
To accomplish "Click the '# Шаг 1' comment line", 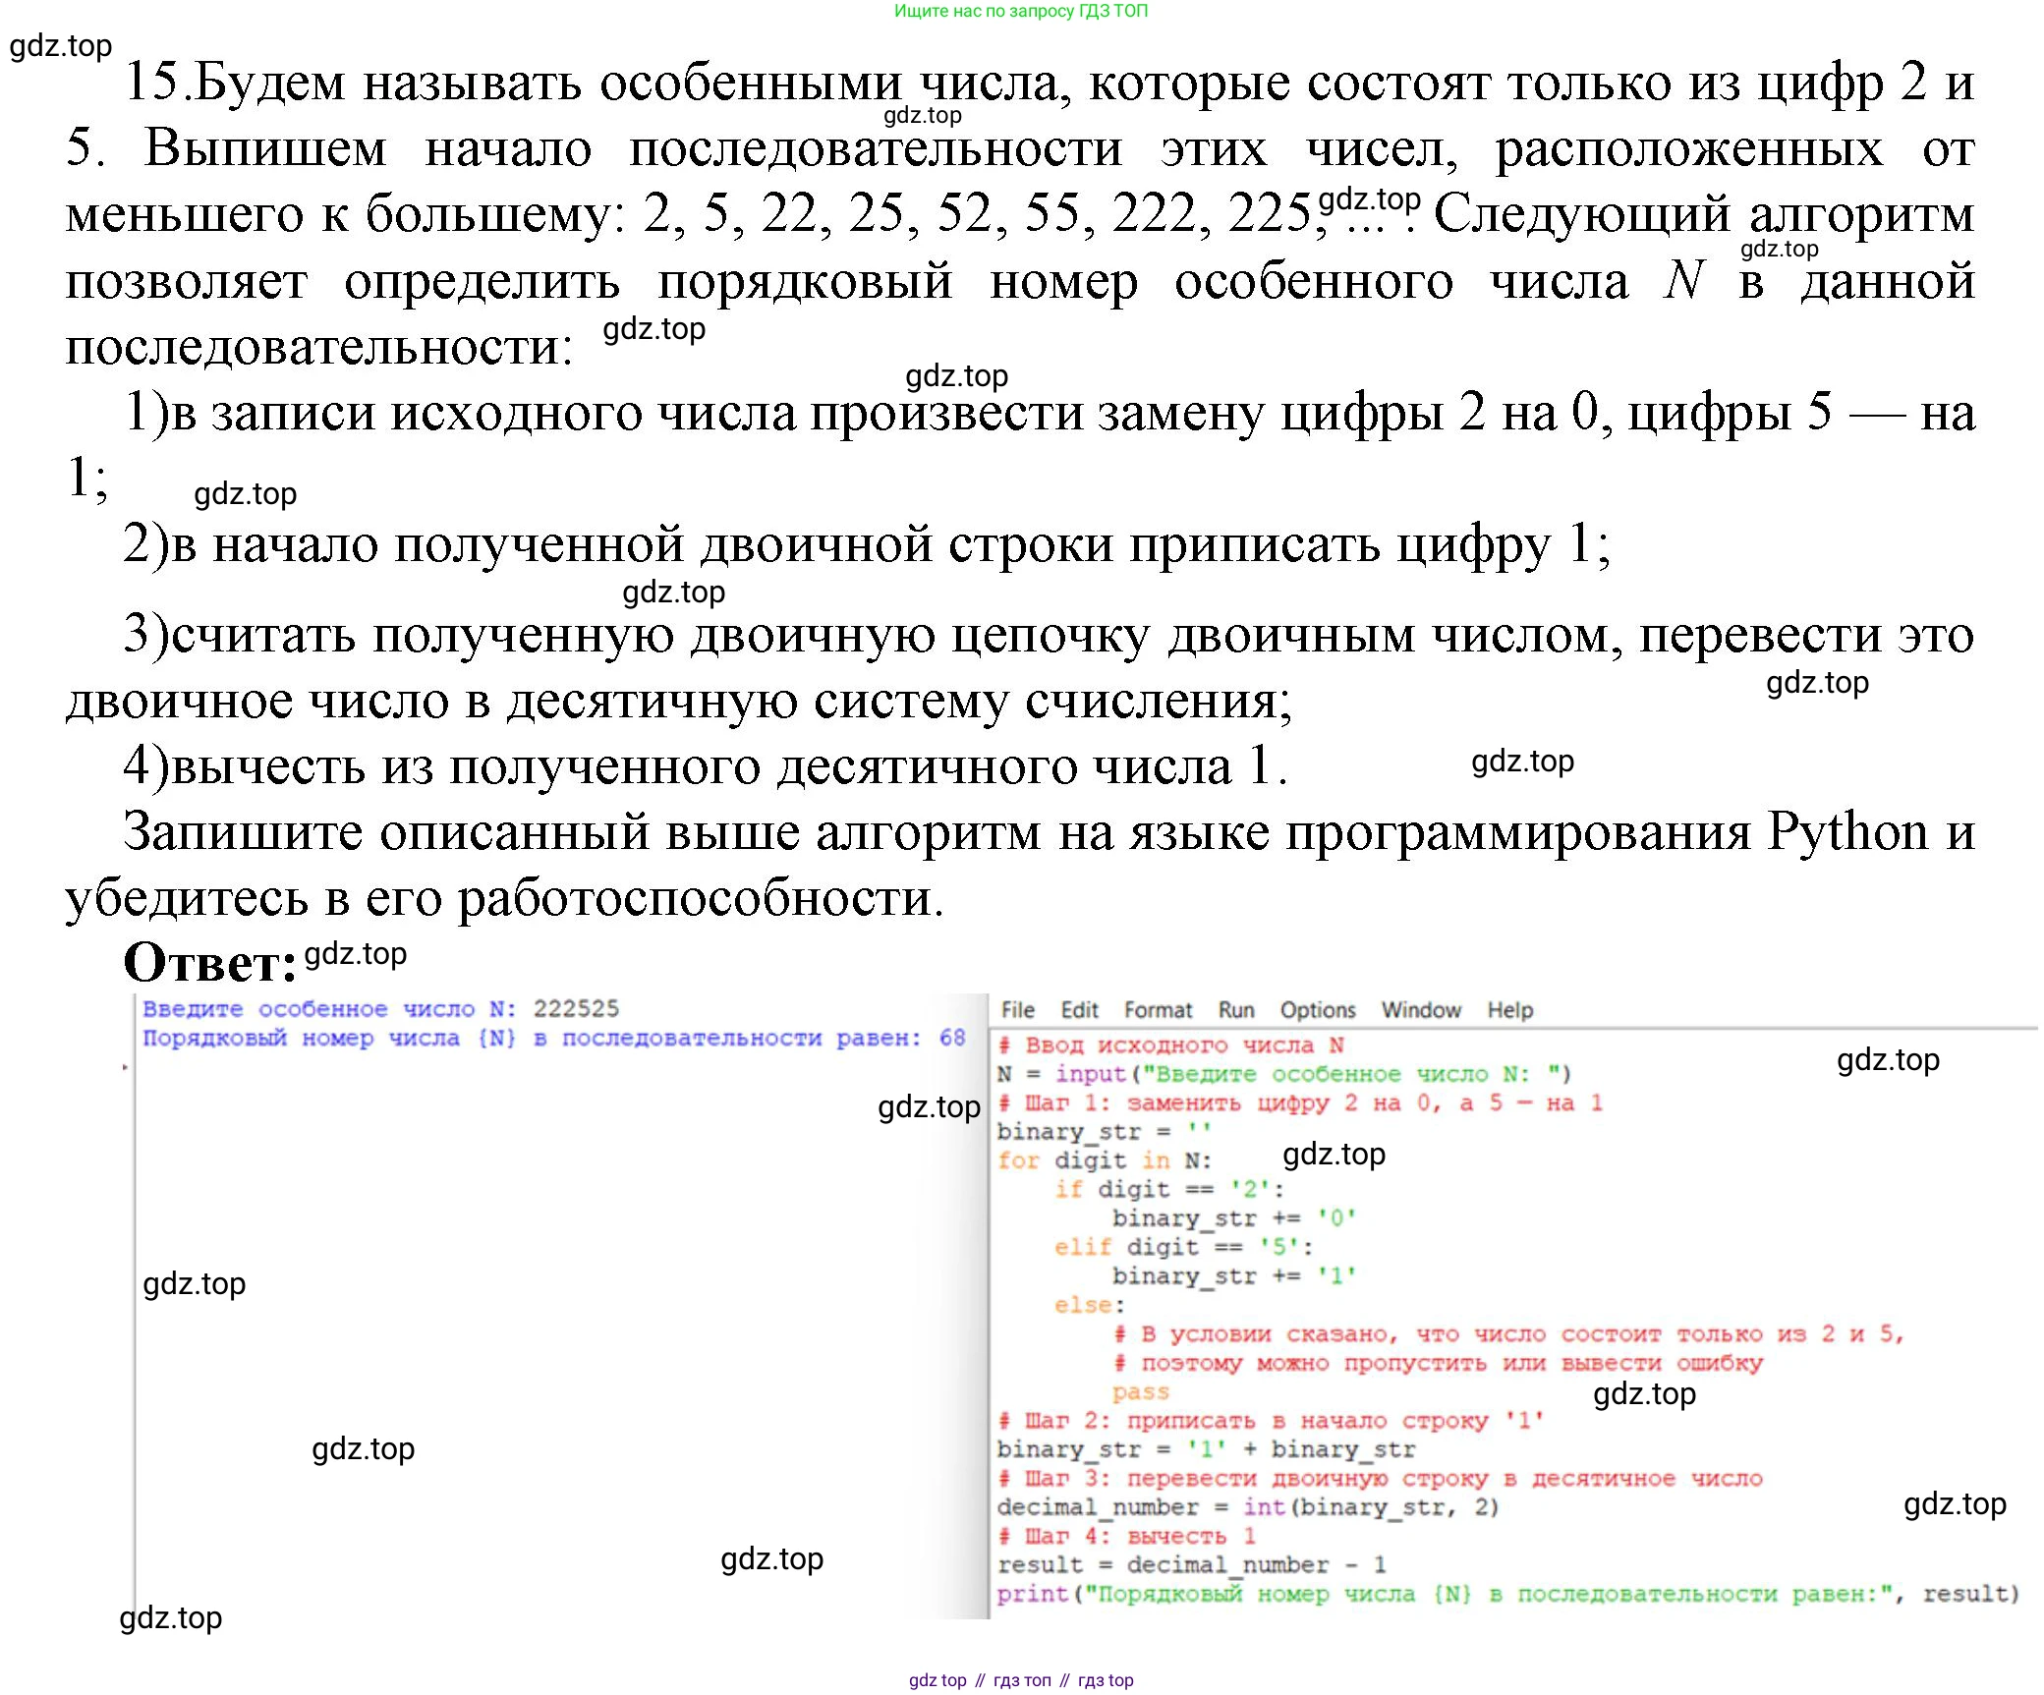I will point(1300,1103).
